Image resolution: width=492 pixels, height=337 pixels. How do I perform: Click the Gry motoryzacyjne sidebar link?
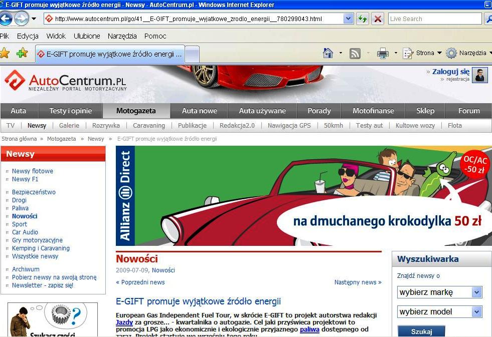[x=37, y=240]
